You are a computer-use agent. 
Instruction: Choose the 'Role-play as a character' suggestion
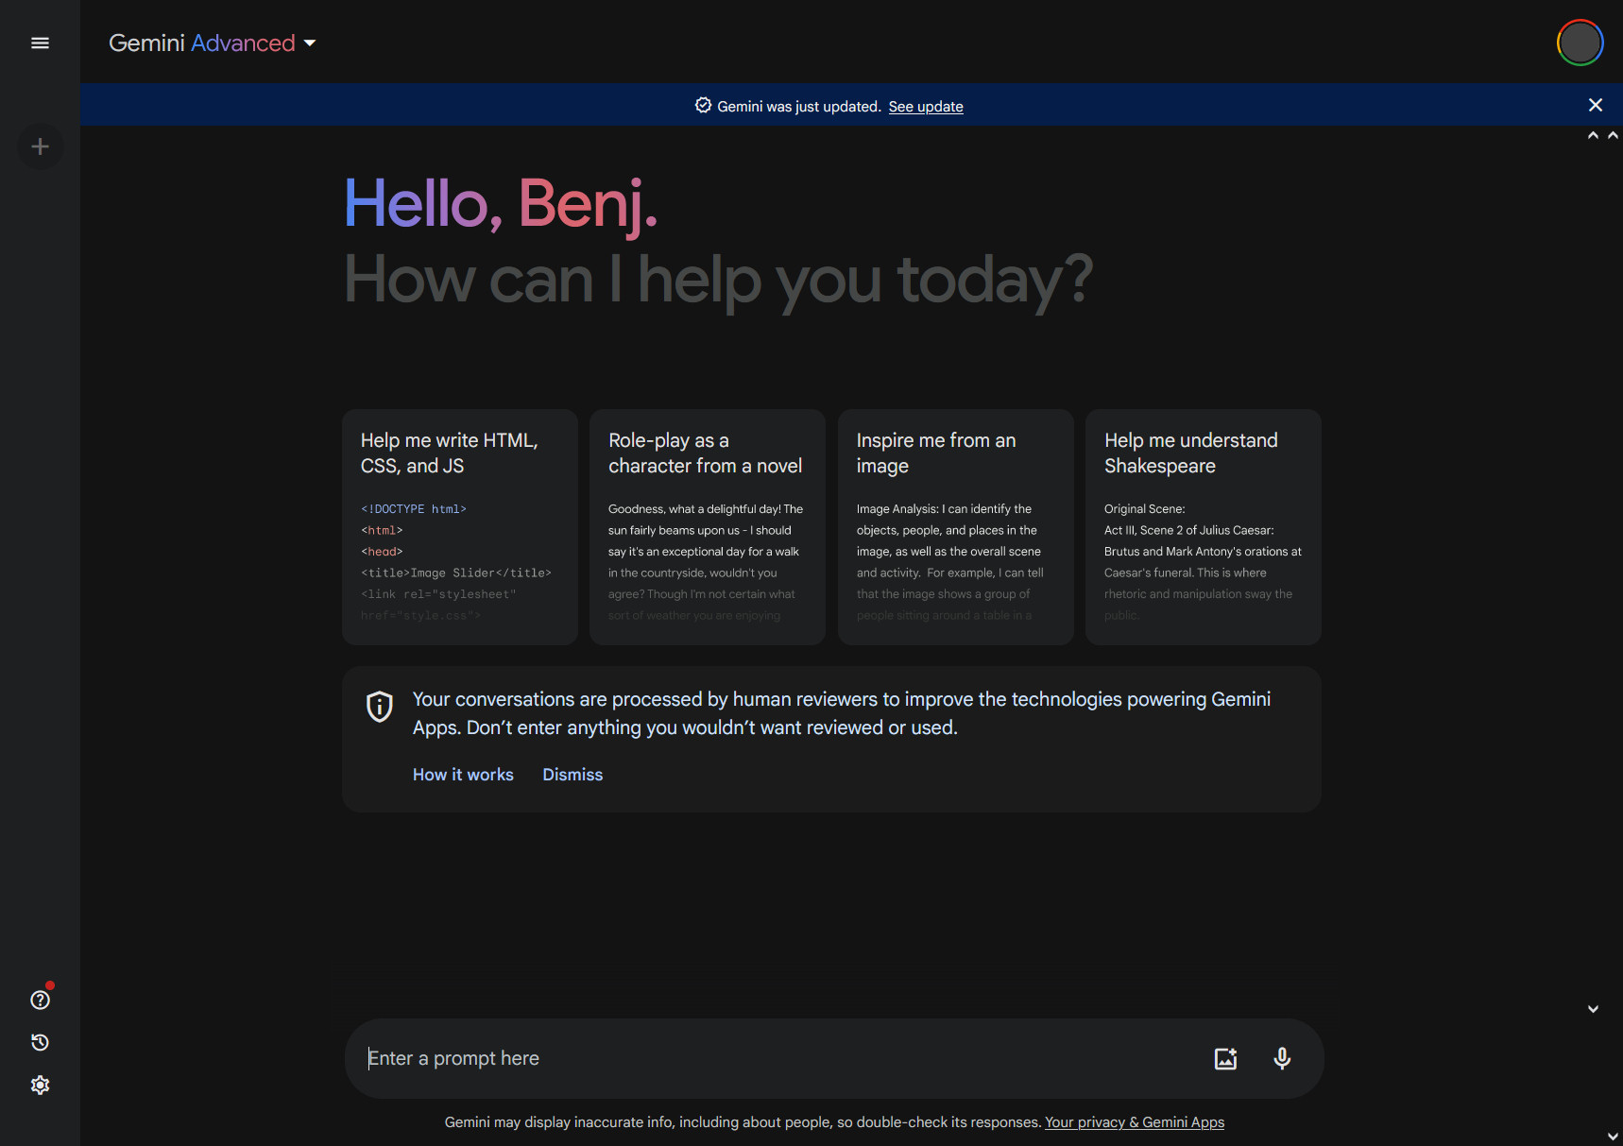pyautogui.click(x=707, y=527)
